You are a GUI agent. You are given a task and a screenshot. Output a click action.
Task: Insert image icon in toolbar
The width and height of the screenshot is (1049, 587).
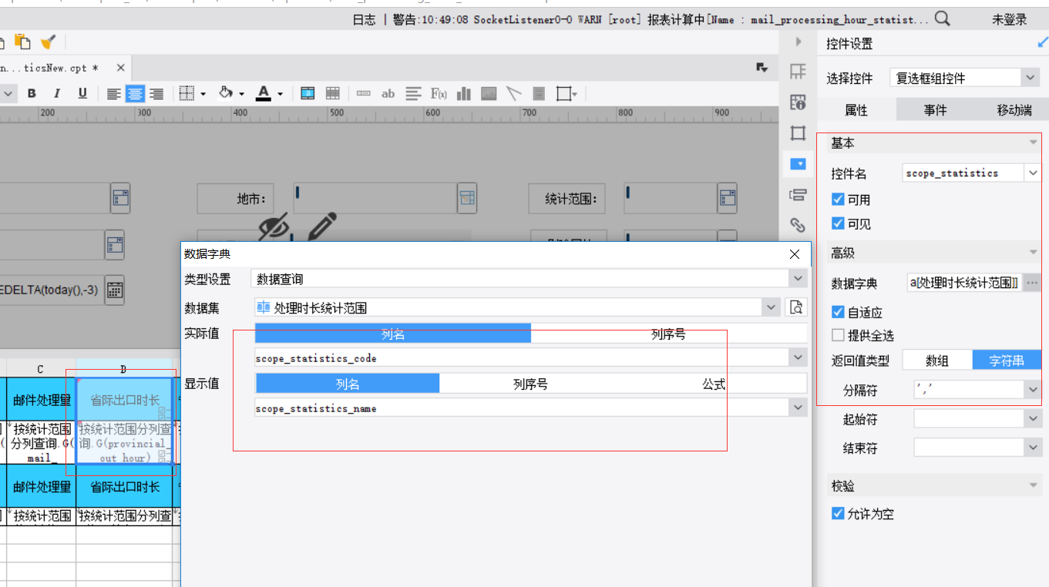pyautogui.click(x=489, y=94)
